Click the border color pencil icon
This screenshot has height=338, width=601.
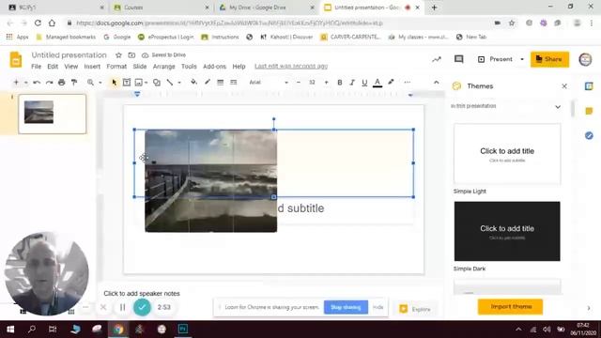[x=208, y=82]
